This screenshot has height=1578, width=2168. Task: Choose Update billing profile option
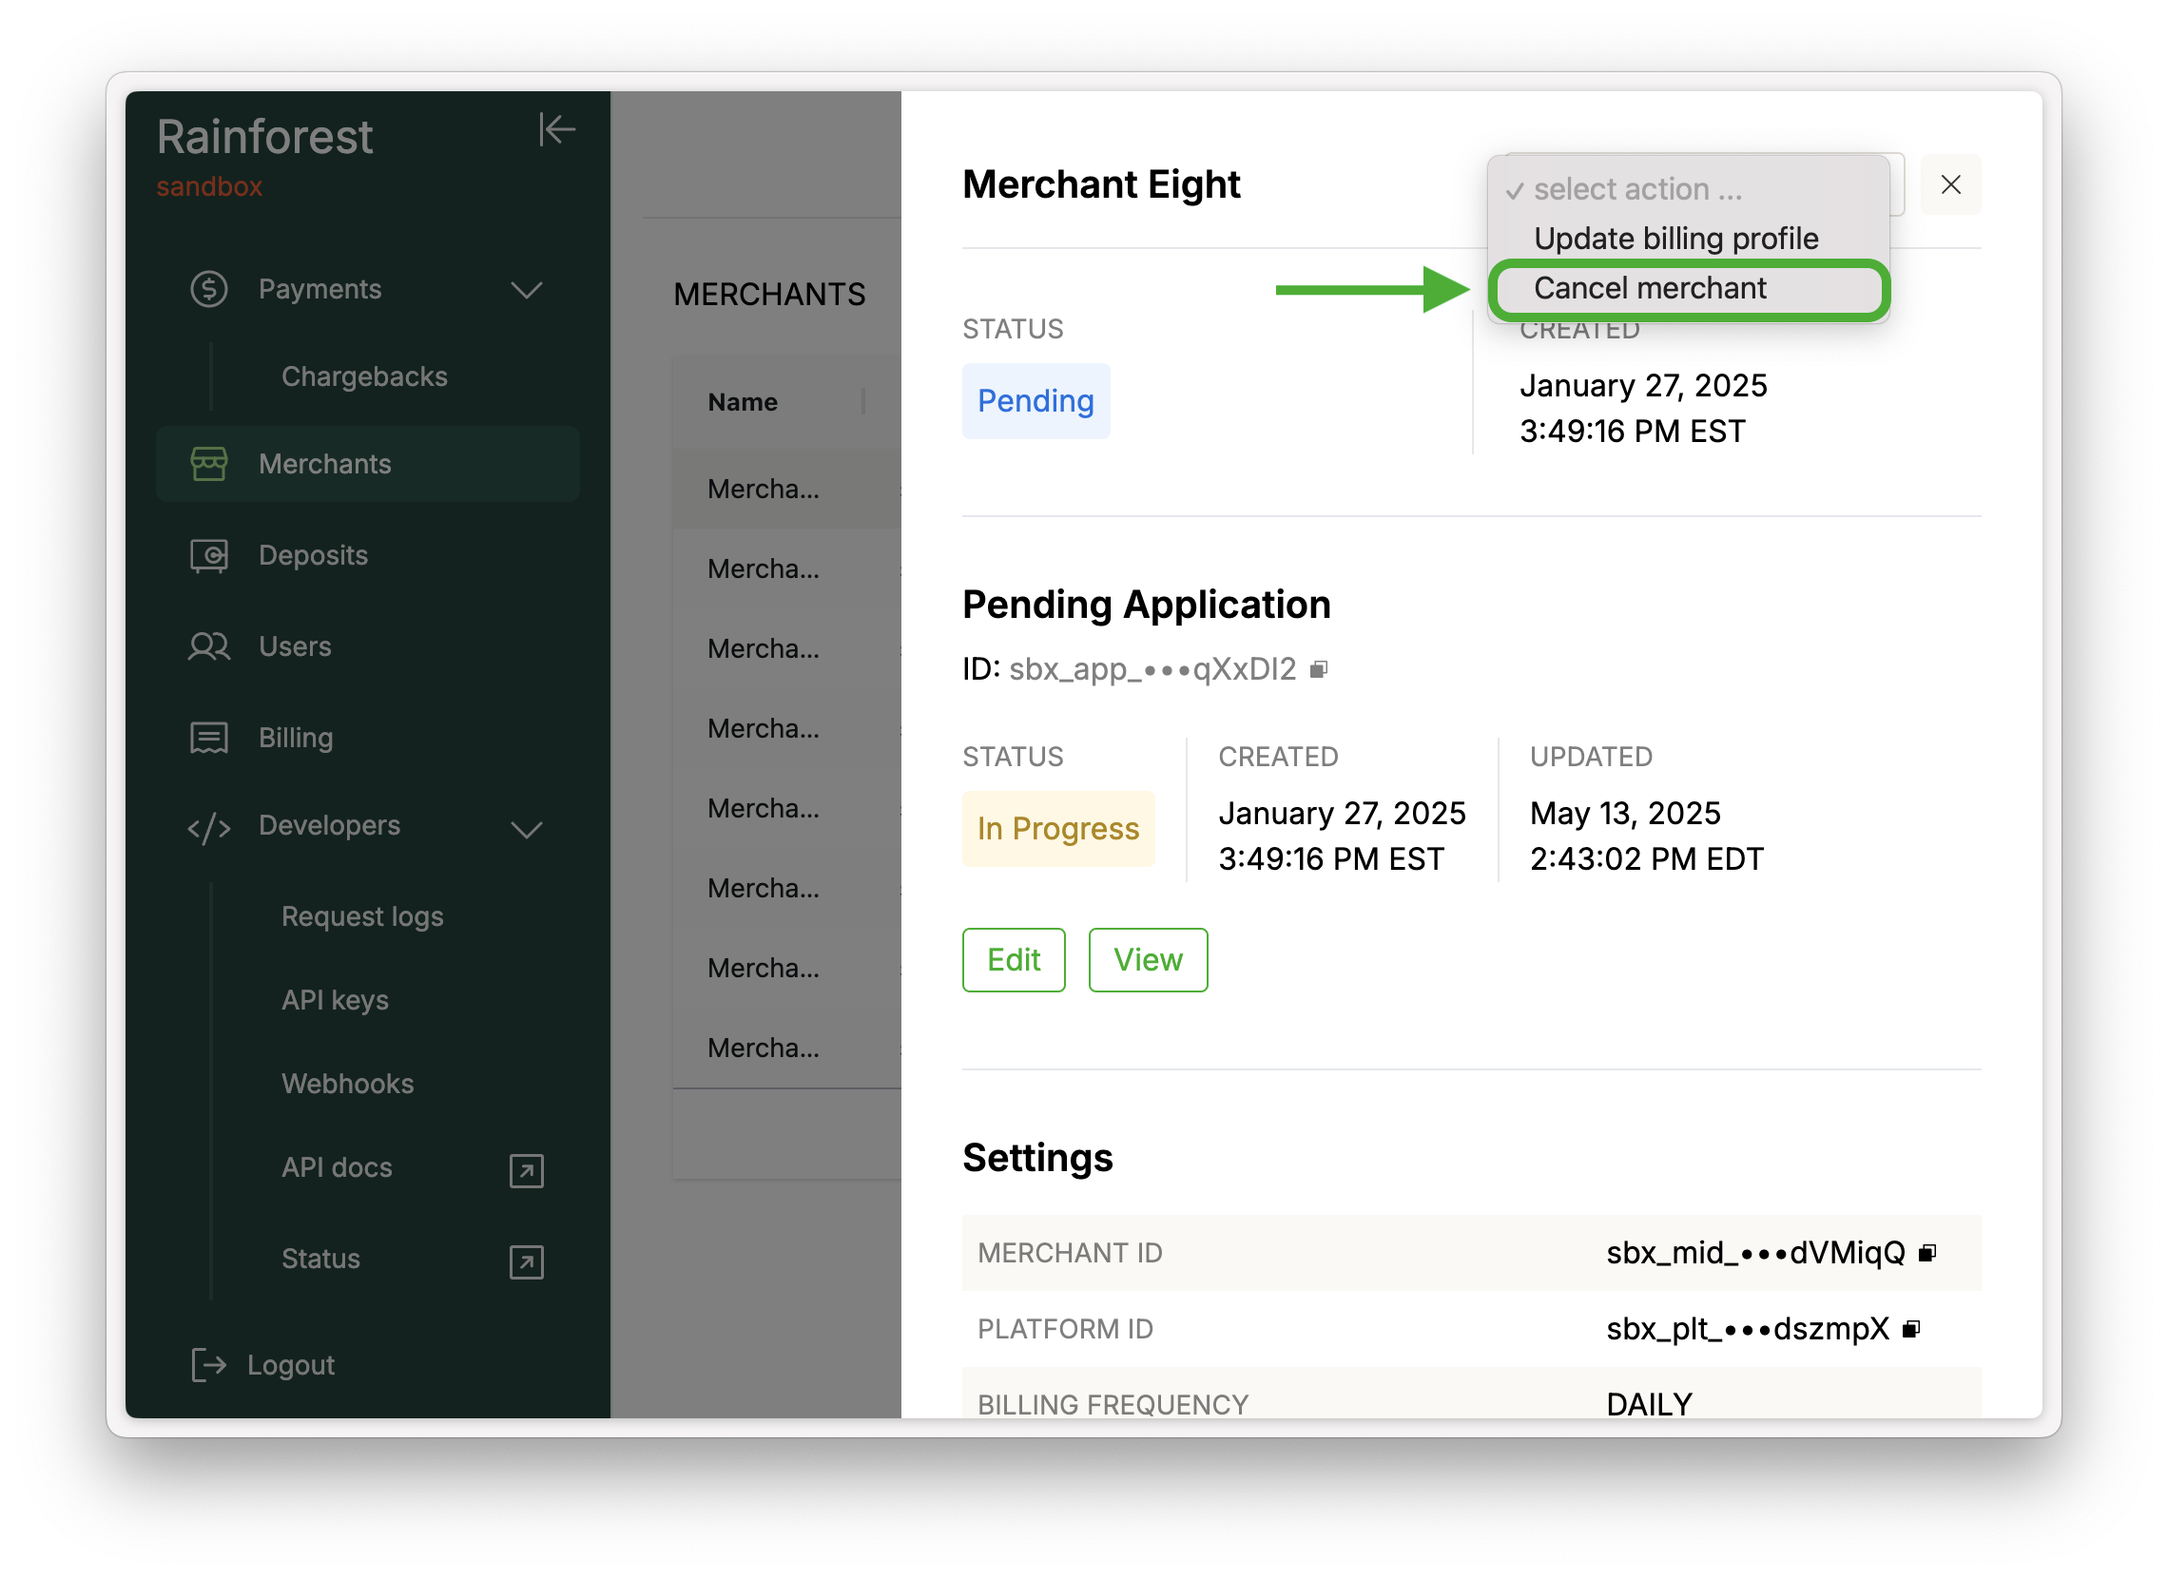click(1674, 239)
